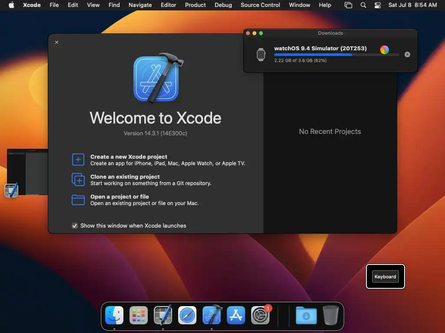
Task: Open the Xcode menu
Action: coord(32,5)
